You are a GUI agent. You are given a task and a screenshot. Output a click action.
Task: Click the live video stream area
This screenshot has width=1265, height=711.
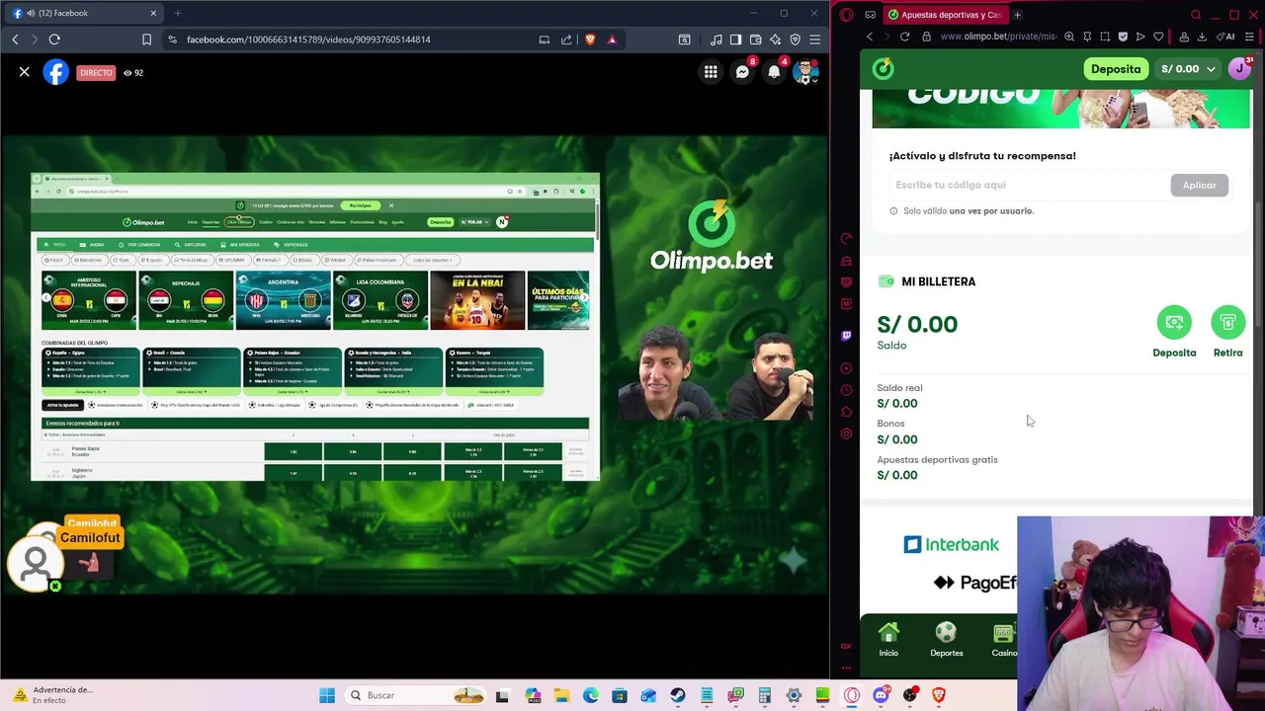(x=414, y=363)
